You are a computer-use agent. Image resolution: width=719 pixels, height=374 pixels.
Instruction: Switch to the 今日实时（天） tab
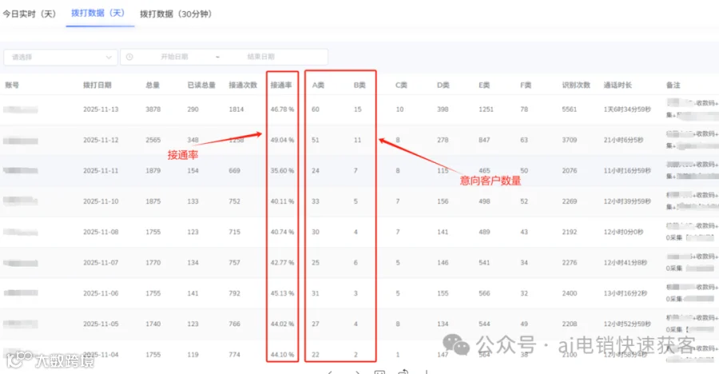pyautogui.click(x=30, y=14)
